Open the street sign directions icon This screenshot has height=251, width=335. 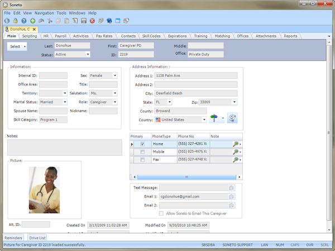point(213,119)
